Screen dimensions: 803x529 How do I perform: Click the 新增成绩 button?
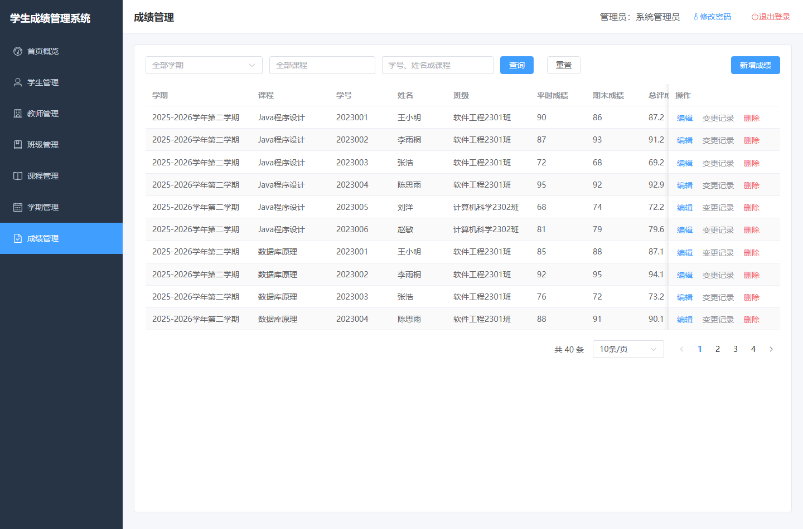pos(756,65)
